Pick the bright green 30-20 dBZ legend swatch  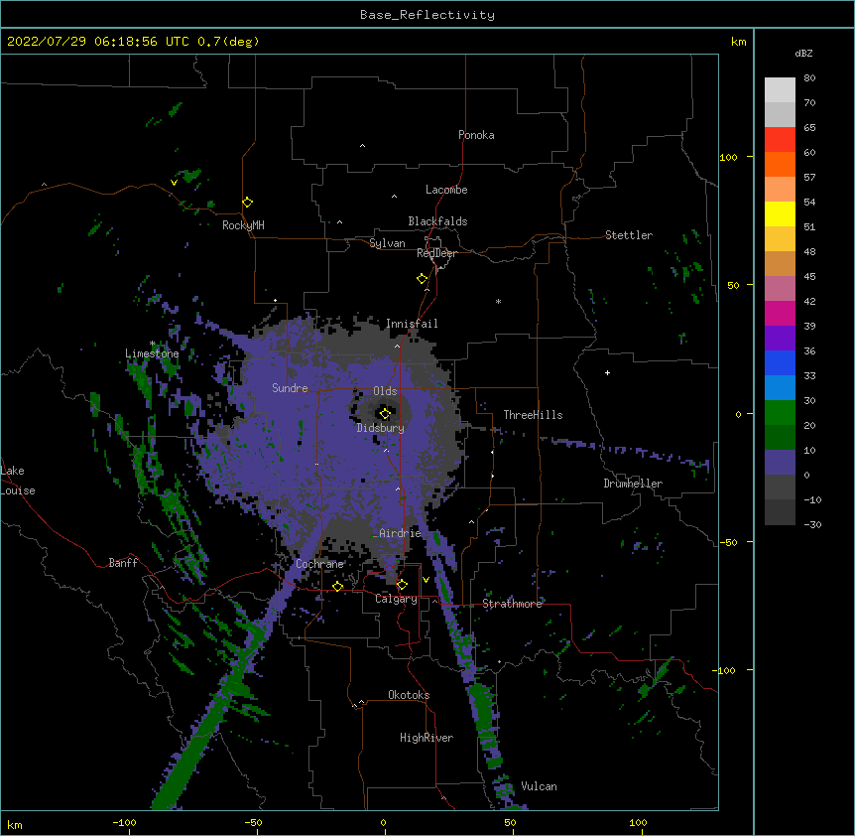coord(780,413)
